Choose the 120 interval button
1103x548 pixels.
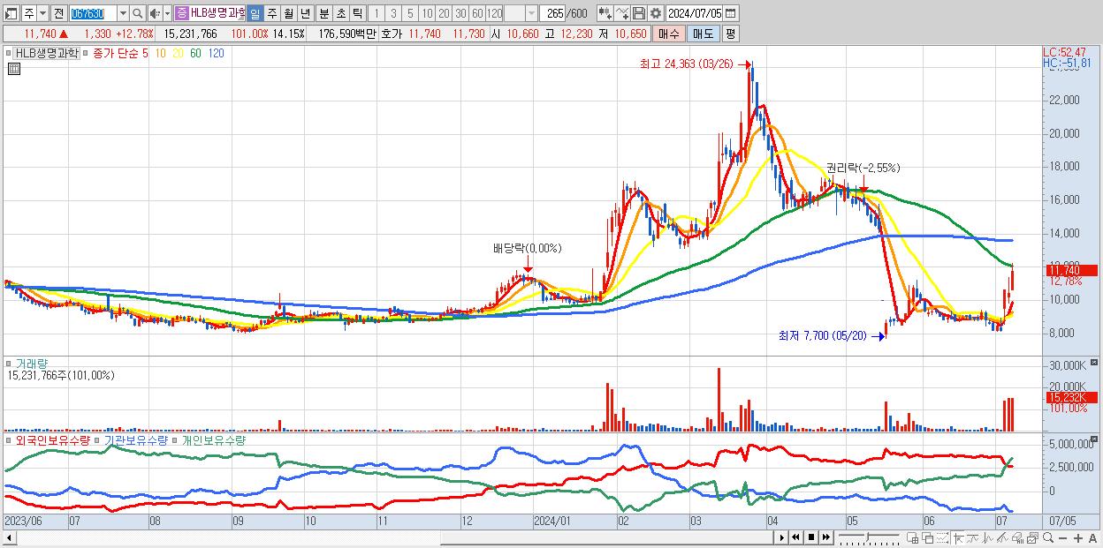(x=494, y=13)
